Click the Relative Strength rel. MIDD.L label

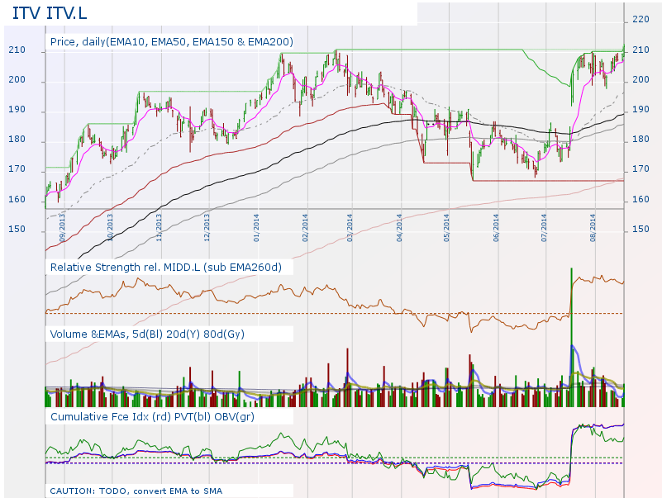coord(165,267)
